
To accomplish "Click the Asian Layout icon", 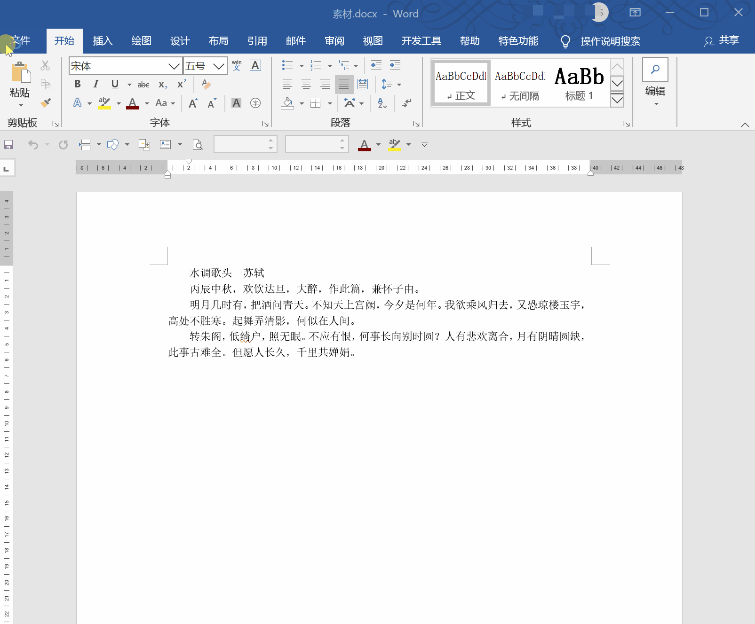I will [x=350, y=103].
